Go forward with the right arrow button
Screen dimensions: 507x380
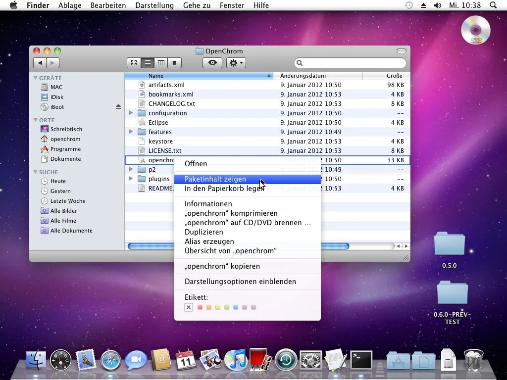52,63
